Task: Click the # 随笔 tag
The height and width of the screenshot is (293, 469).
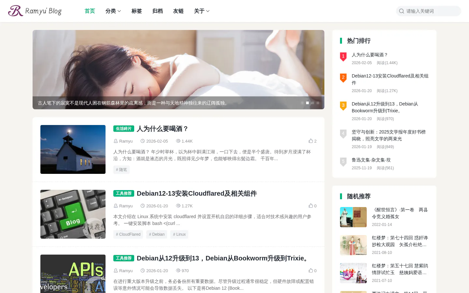Action: tap(121, 170)
